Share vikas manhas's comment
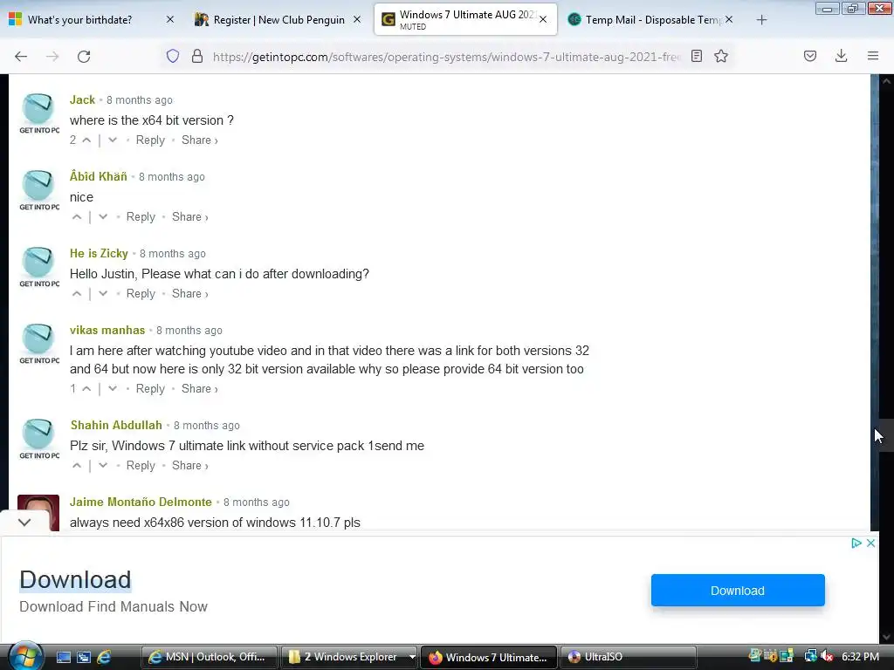 (200, 389)
